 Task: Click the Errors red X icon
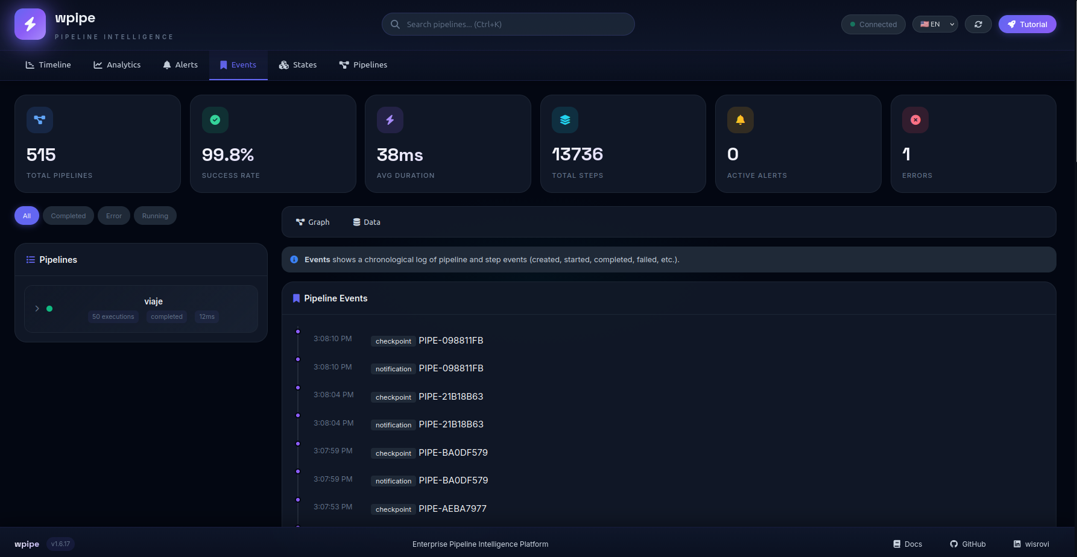point(915,120)
